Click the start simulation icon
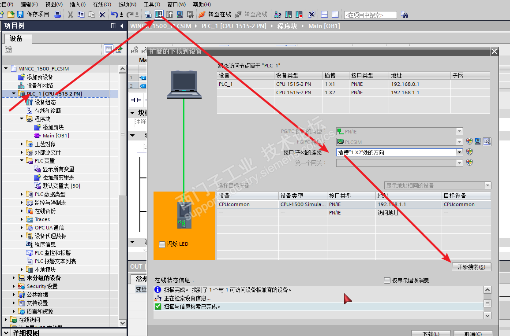Screen dimensions: 510x336 coord(180,14)
